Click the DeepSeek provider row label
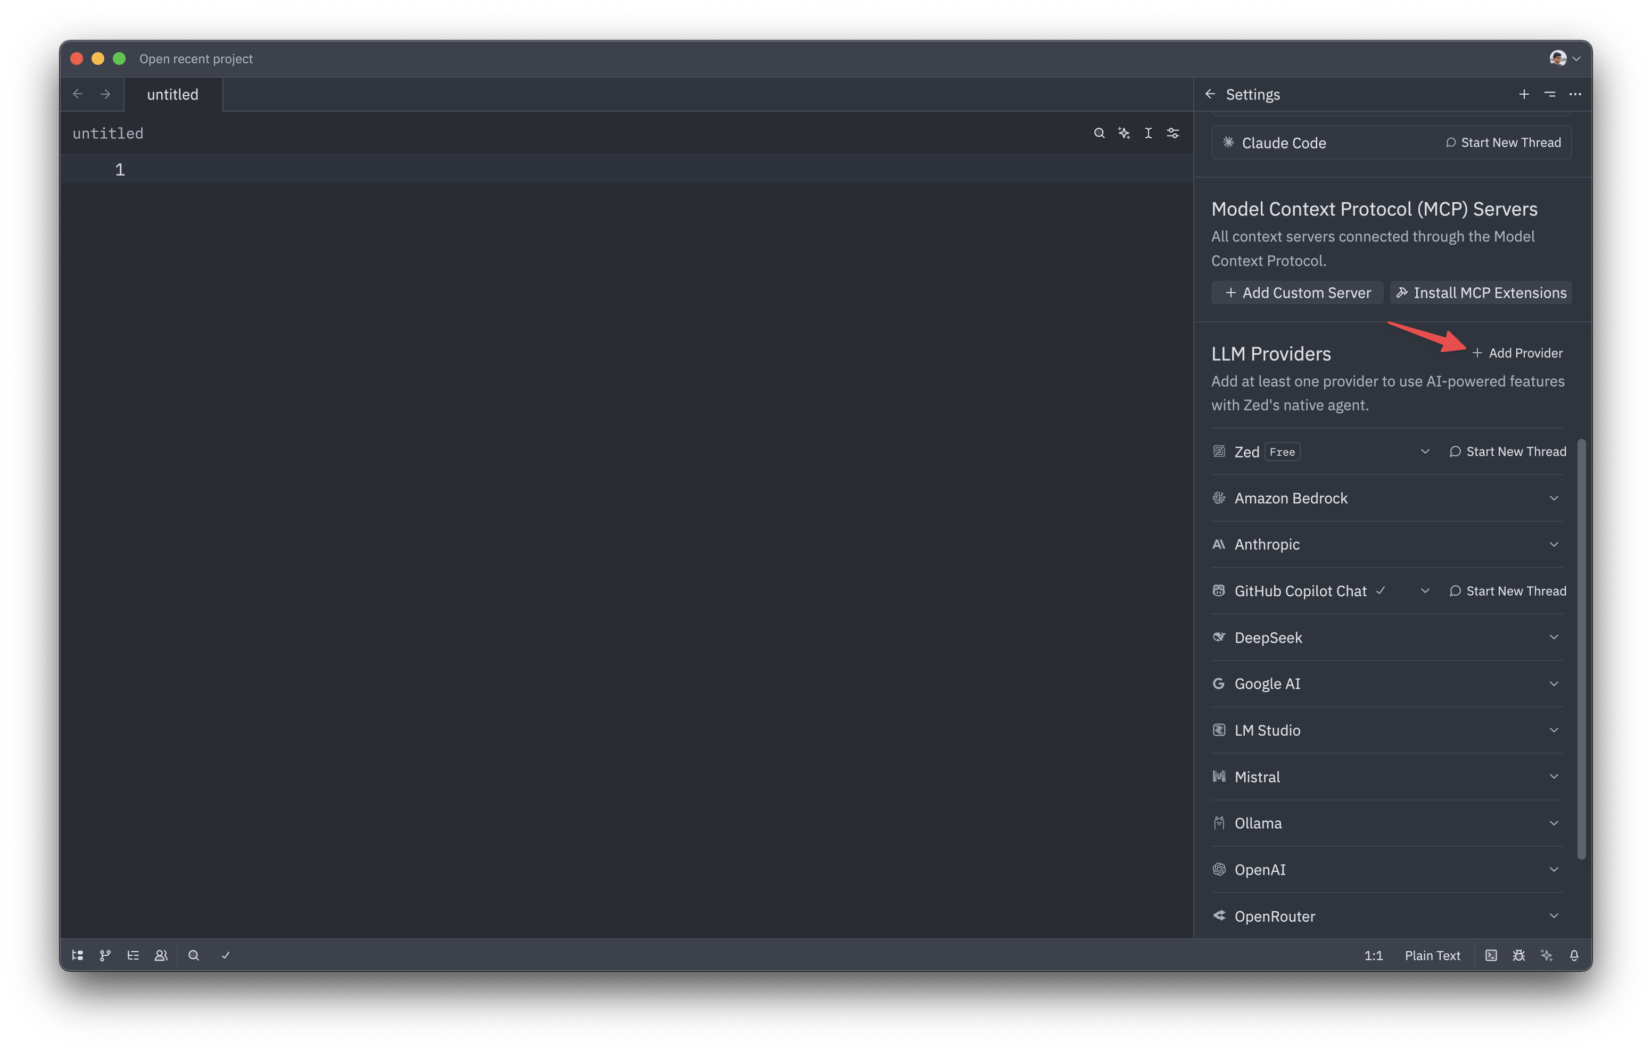 click(x=1268, y=637)
